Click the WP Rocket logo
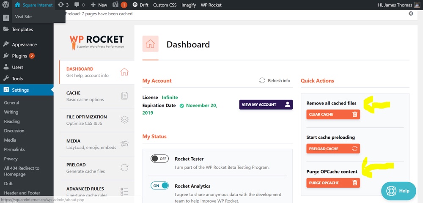 tap(96, 42)
